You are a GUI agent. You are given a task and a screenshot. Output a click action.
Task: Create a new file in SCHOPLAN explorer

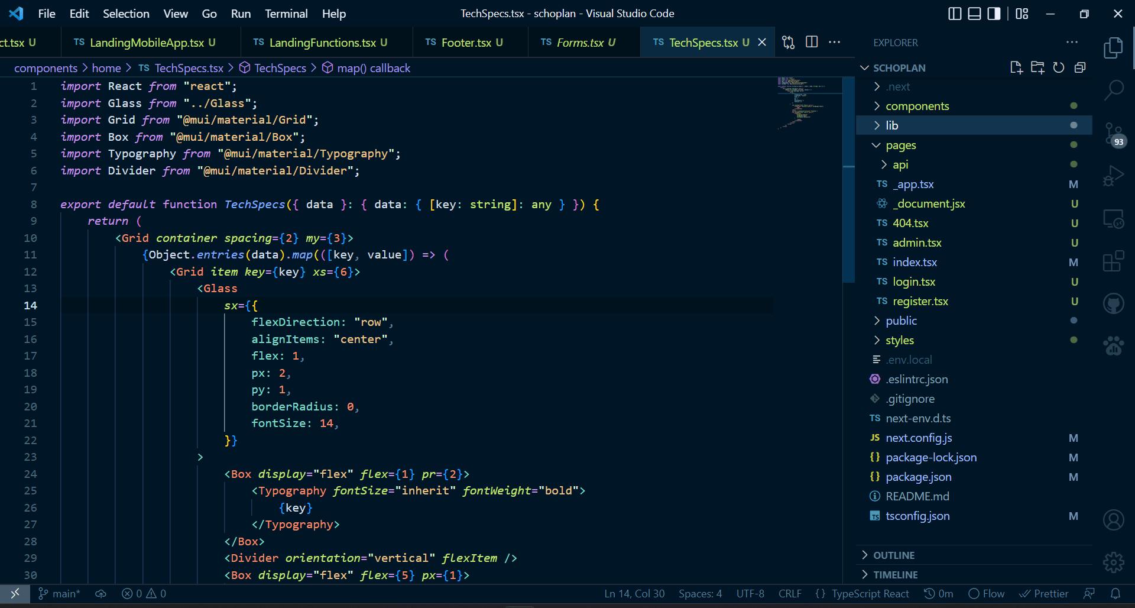[x=1016, y=67]
